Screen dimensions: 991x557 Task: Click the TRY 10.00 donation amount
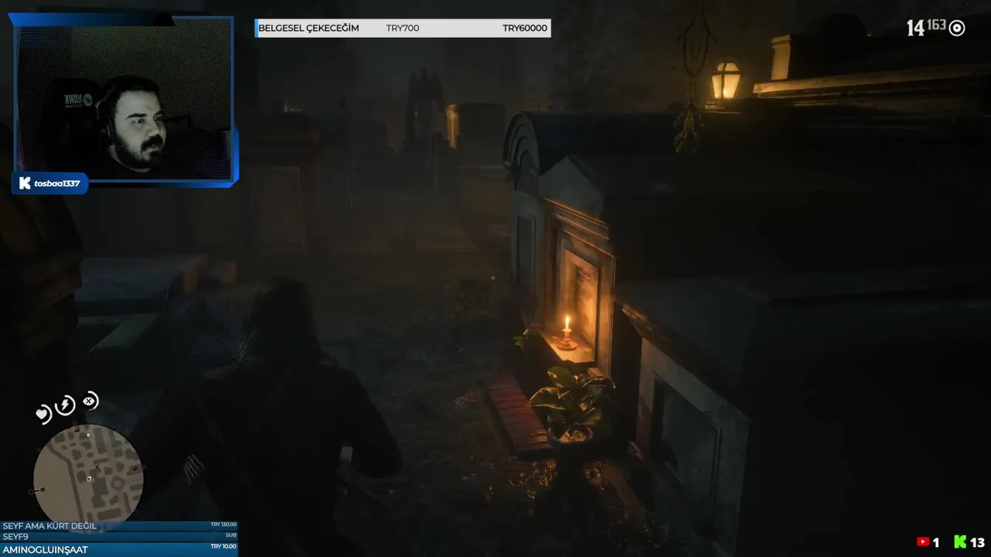pos(223,546)
